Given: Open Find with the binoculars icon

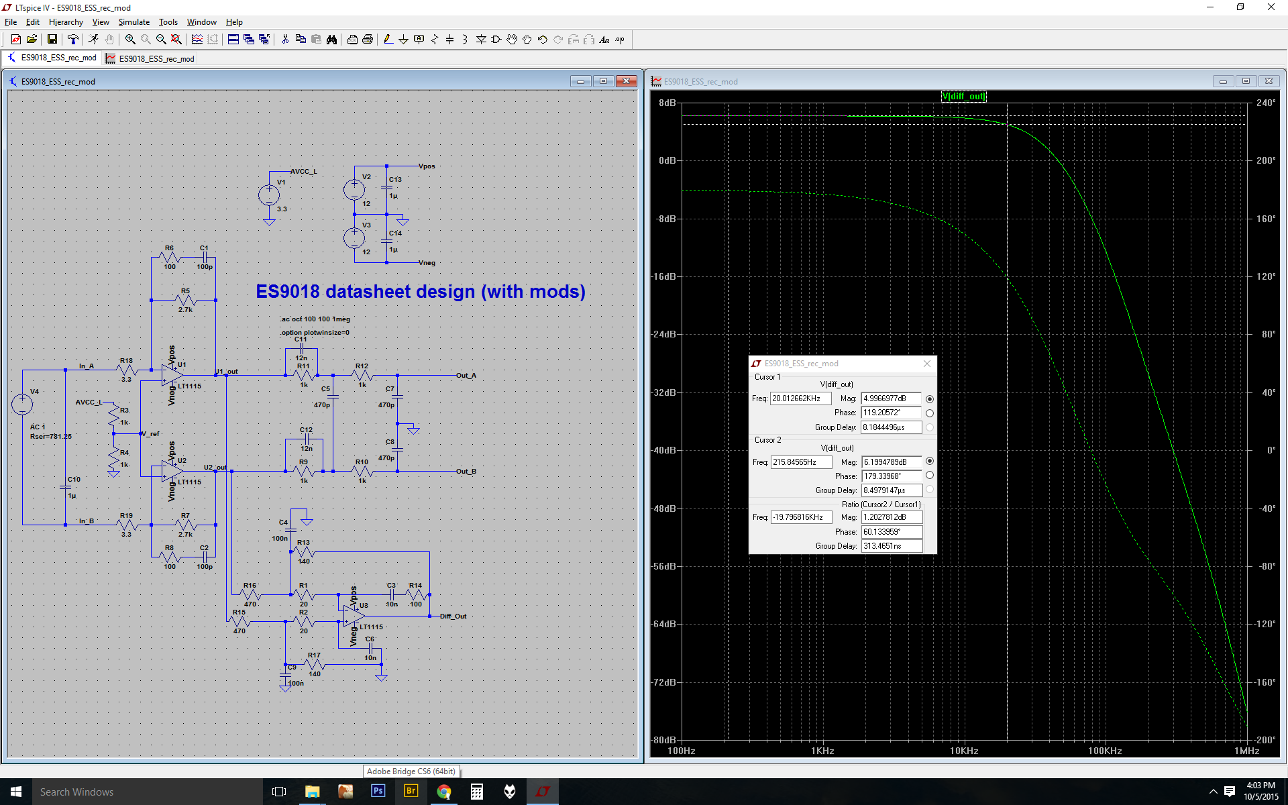Looking at the screenshot, I should (x=331, y=40).
